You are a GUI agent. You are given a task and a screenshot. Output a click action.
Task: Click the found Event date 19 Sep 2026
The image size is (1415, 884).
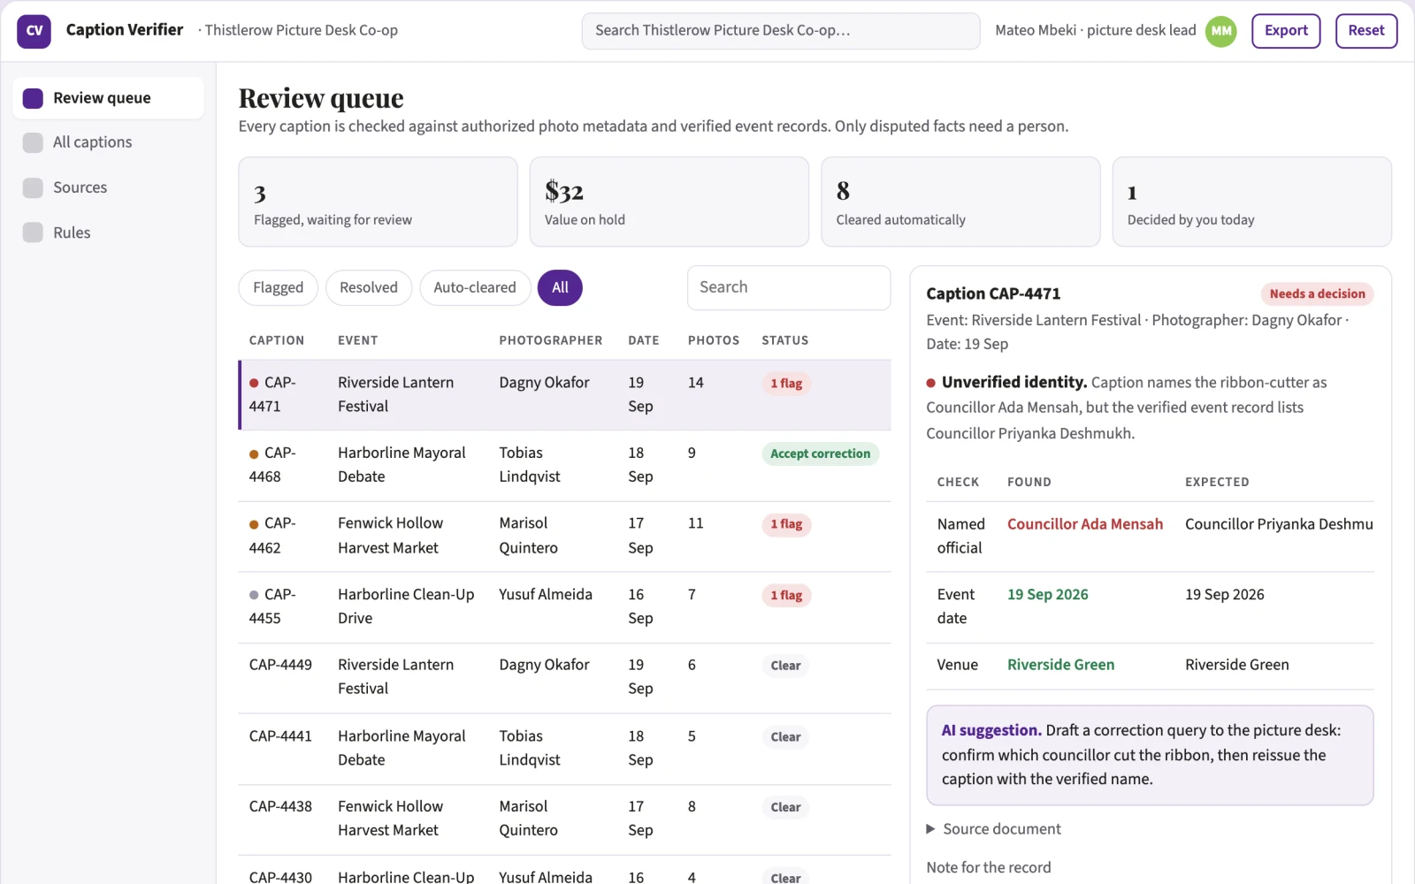(x=1048, y=595)
